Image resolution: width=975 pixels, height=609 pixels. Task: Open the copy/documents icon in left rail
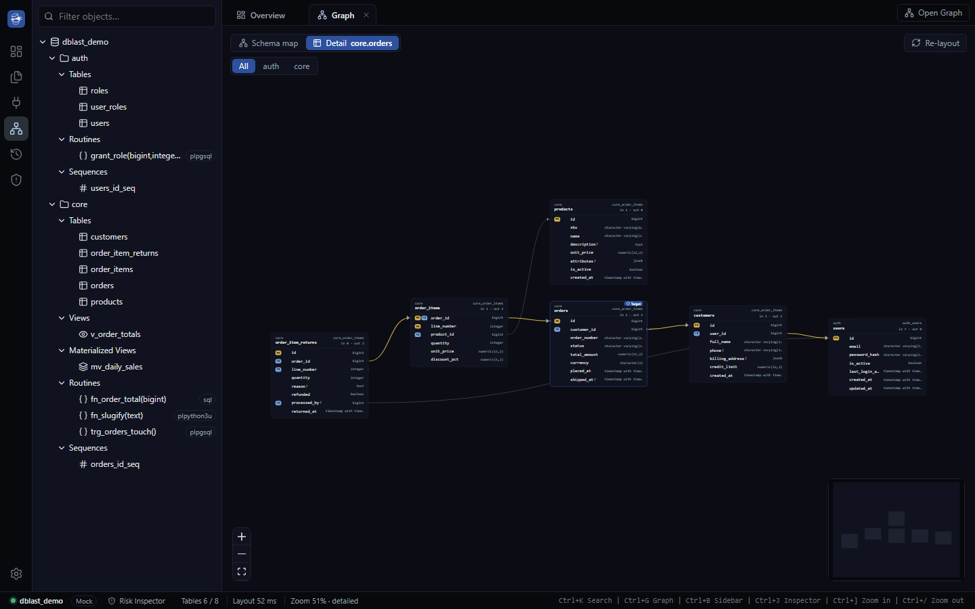pos(16,77)
